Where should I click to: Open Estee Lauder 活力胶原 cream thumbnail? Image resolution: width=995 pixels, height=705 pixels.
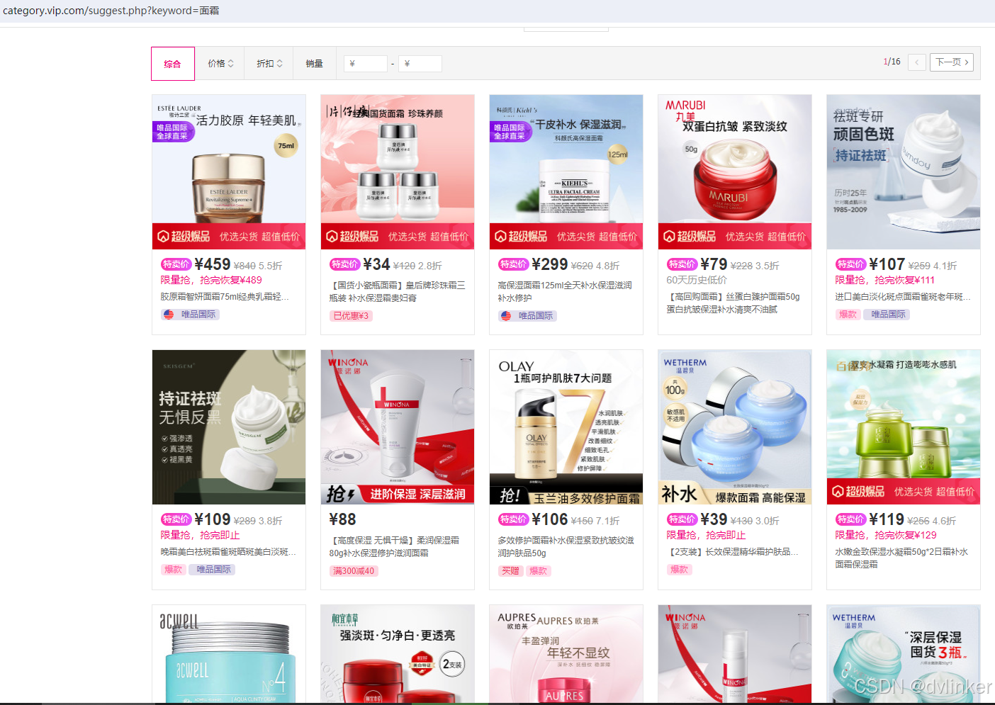point(229,172)
